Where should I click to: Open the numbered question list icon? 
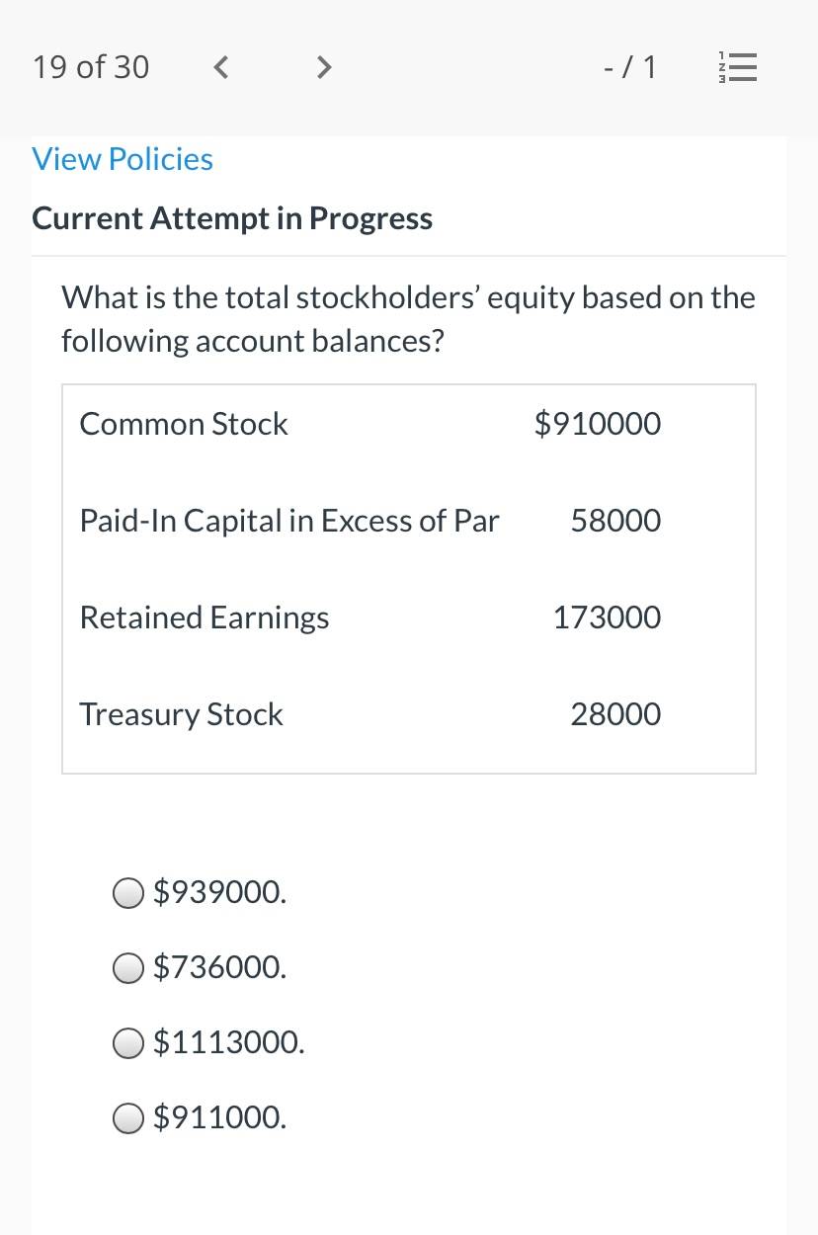[738, 67]
